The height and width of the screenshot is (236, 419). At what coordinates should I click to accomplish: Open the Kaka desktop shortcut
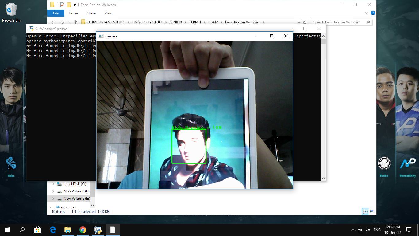pyautogui.click(x=11, y=167)
